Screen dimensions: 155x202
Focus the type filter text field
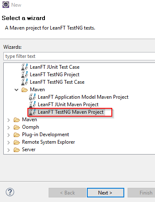pos(79,56)
